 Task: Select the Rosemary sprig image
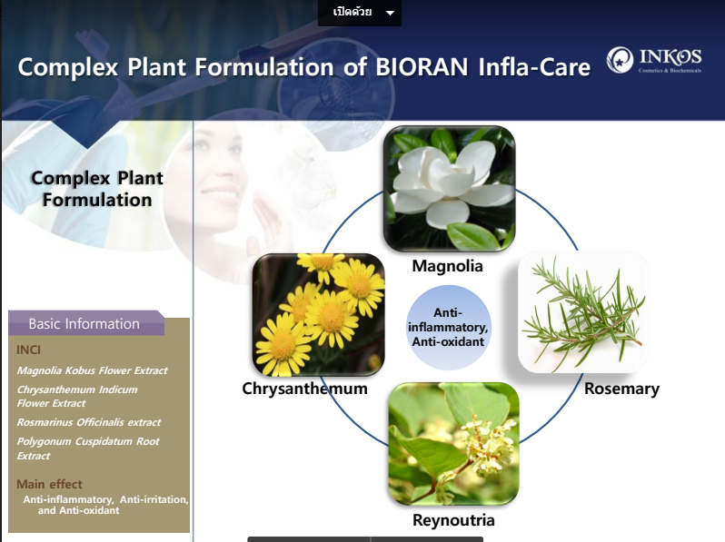(x=582, y=312)
